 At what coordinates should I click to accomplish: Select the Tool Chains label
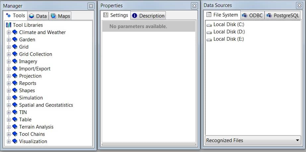click(32, 134)
